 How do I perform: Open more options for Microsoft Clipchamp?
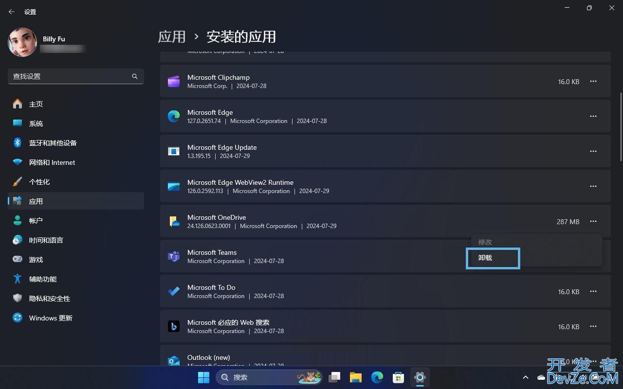pos(593,81)
